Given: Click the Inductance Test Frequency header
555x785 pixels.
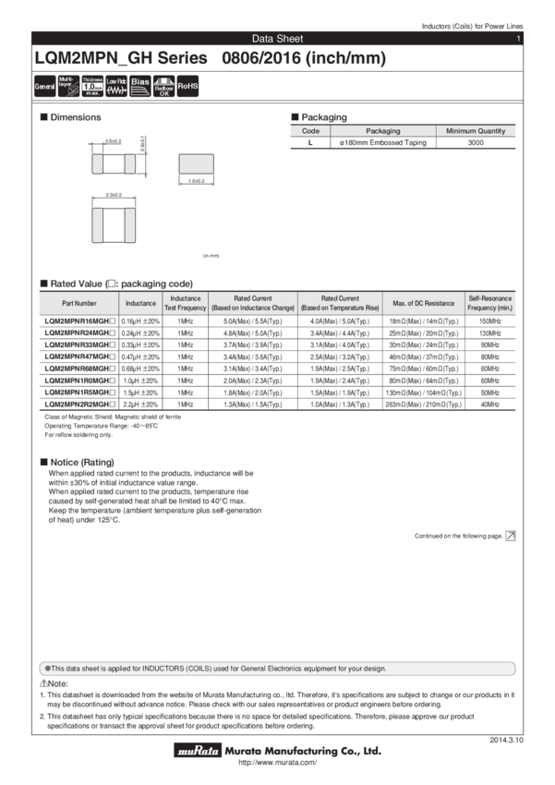Looking at the screenshot, I should (186, 304).
